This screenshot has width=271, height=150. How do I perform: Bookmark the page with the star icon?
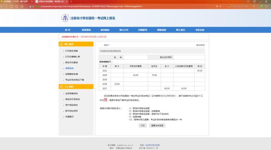tap(22, 7)
